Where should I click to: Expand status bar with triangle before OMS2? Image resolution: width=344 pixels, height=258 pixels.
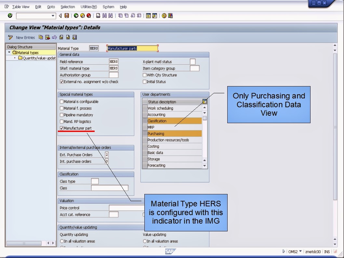tap(284, 252)
